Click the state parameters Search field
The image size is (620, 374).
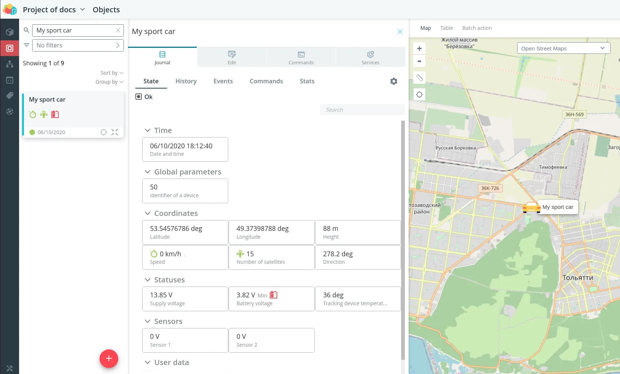click(x=362, y=109)
